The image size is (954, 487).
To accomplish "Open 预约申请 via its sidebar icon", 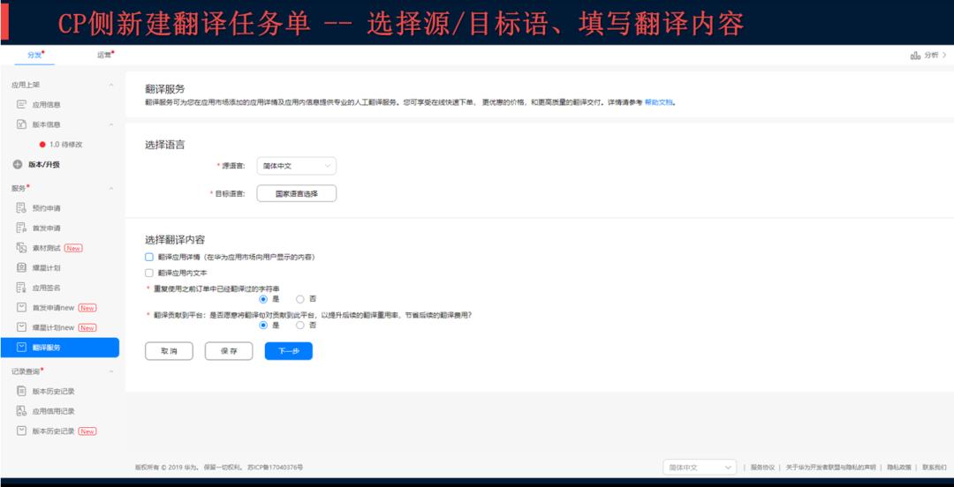I will (22, 208).
